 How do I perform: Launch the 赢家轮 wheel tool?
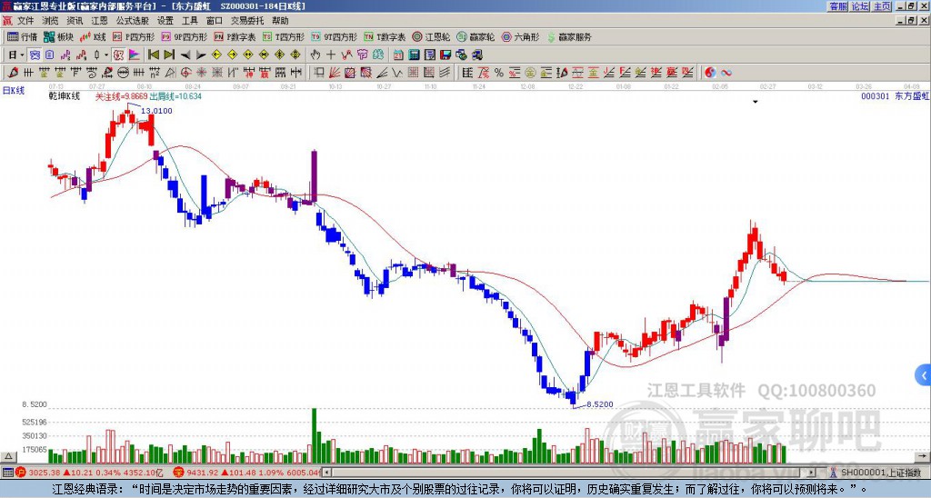click(x=476, y=36)
